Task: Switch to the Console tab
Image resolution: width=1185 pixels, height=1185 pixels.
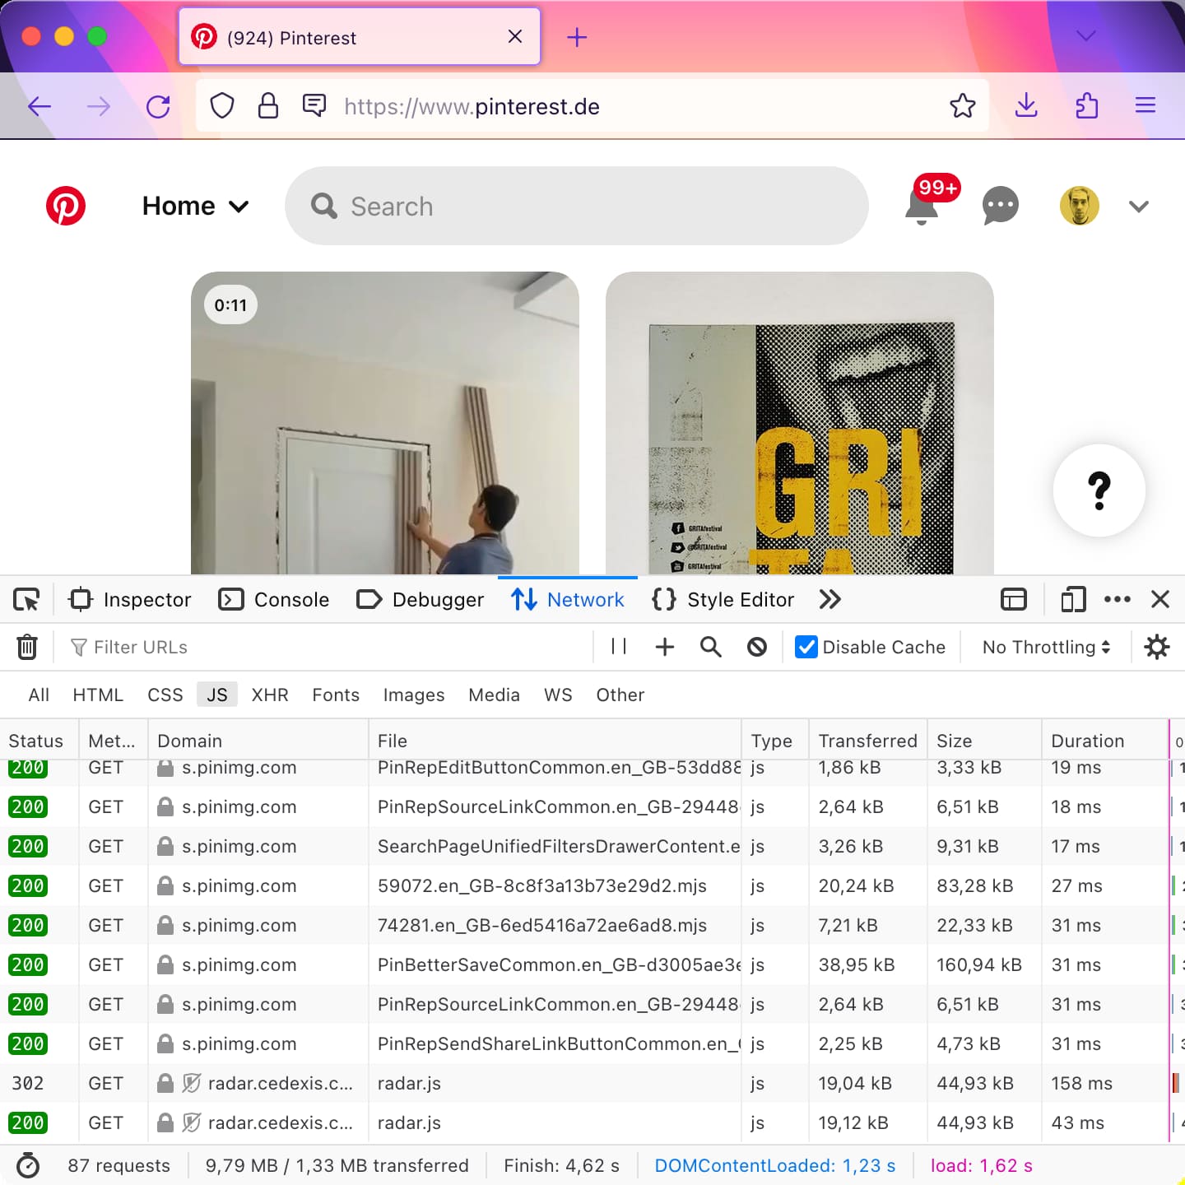Action: [274, 599]
